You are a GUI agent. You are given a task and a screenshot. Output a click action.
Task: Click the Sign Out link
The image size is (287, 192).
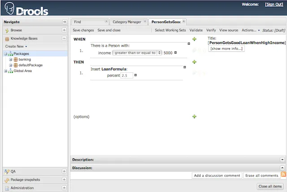click(274, 4)
